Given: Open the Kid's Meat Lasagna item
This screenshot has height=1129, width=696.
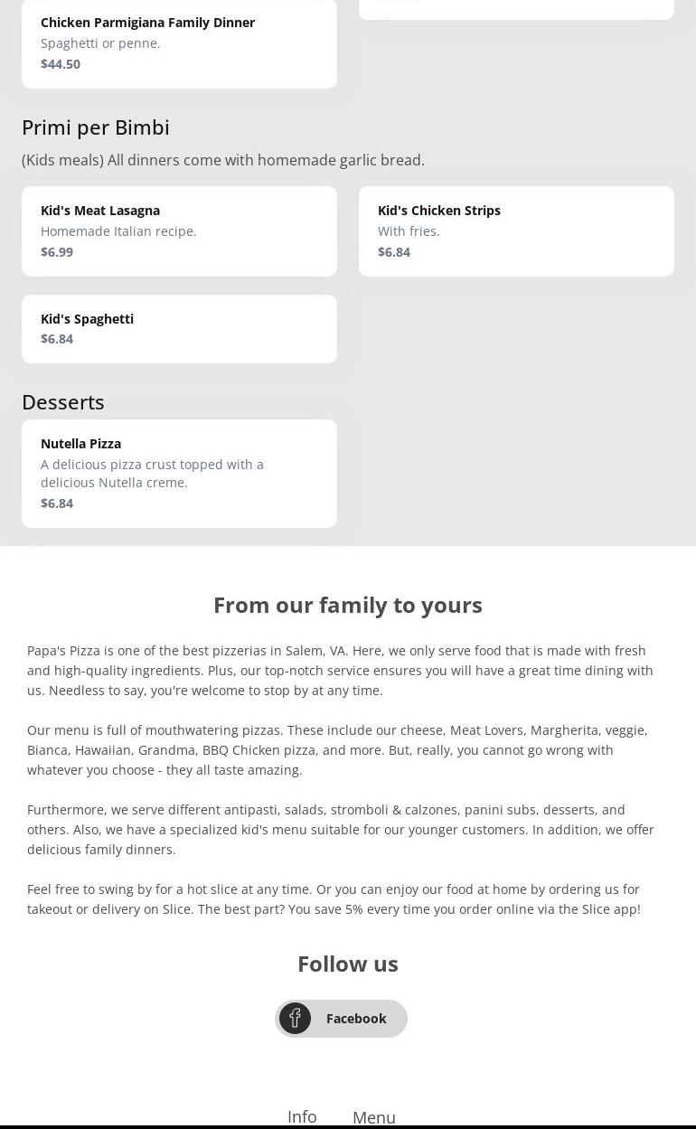Looking at the screenshot, I should 100,211.
